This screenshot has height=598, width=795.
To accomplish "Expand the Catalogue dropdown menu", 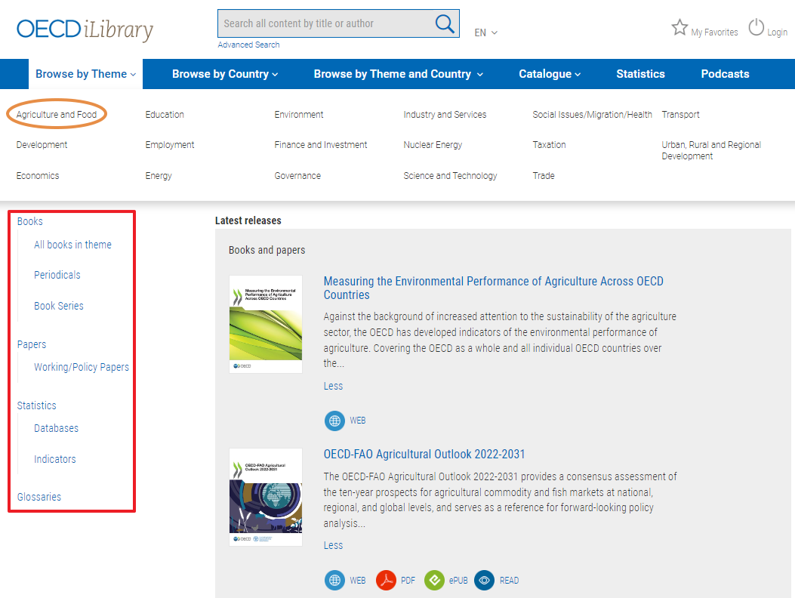I will [550, 74].
